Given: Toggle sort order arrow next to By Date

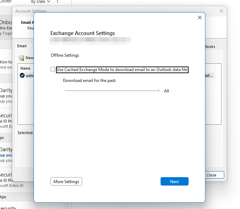Looking at the screenshot, I should coord(57,1).
